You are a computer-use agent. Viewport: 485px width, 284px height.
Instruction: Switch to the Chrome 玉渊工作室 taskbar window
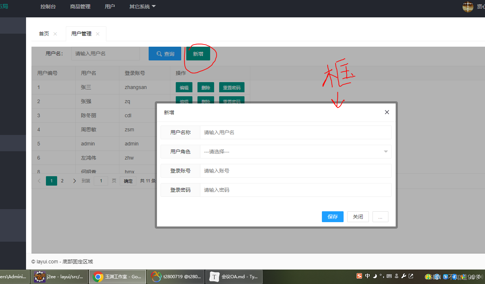click(x=118, y=277)
